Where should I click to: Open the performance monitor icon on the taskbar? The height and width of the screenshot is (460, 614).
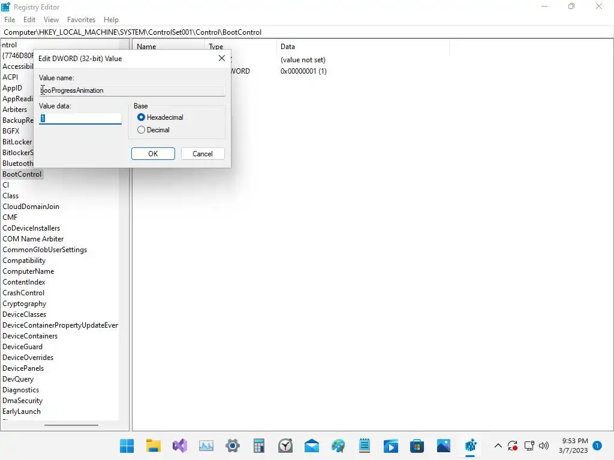tap(206, 446)
